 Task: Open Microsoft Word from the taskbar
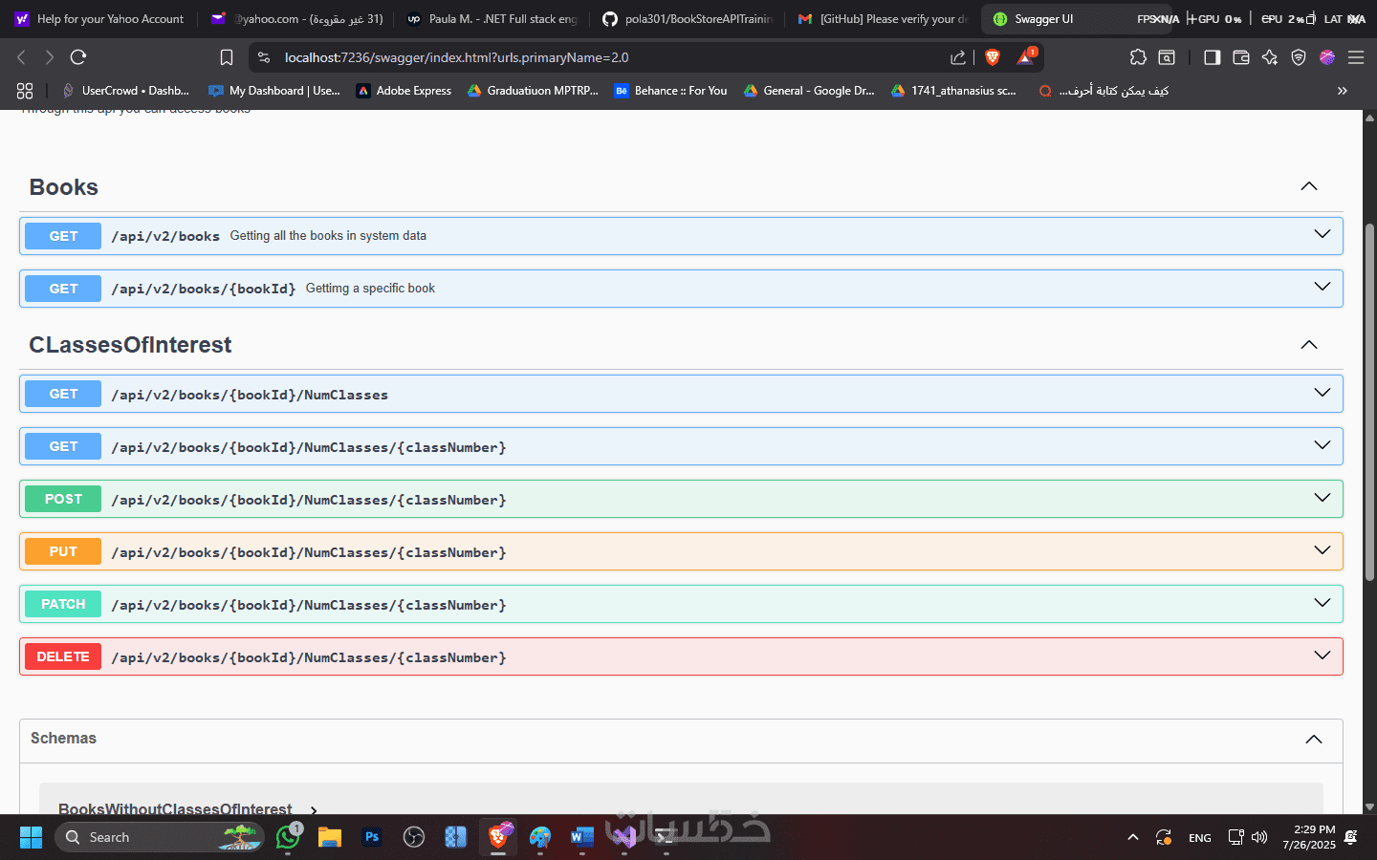(581, 837)
